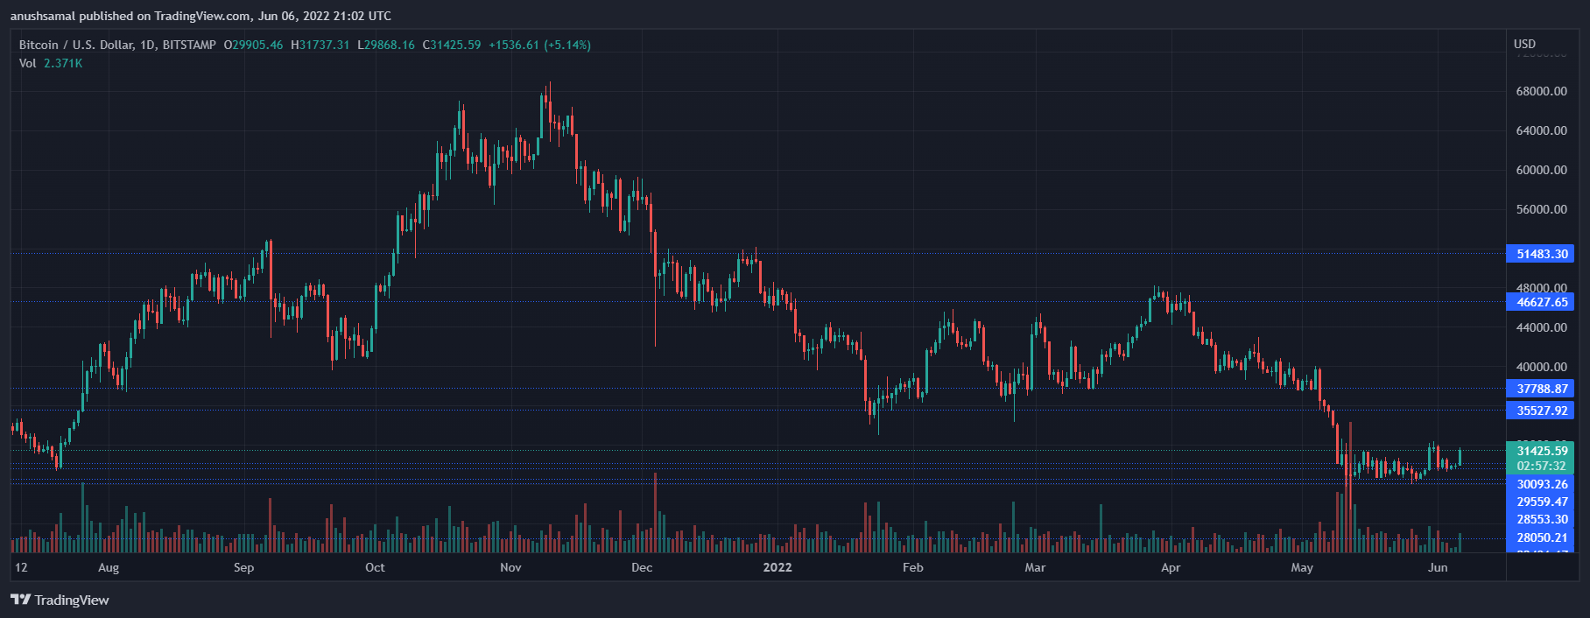
Task: Click the 37788.87 horizontal line label
Action: pyautogui.click(x=1540, y=389)
